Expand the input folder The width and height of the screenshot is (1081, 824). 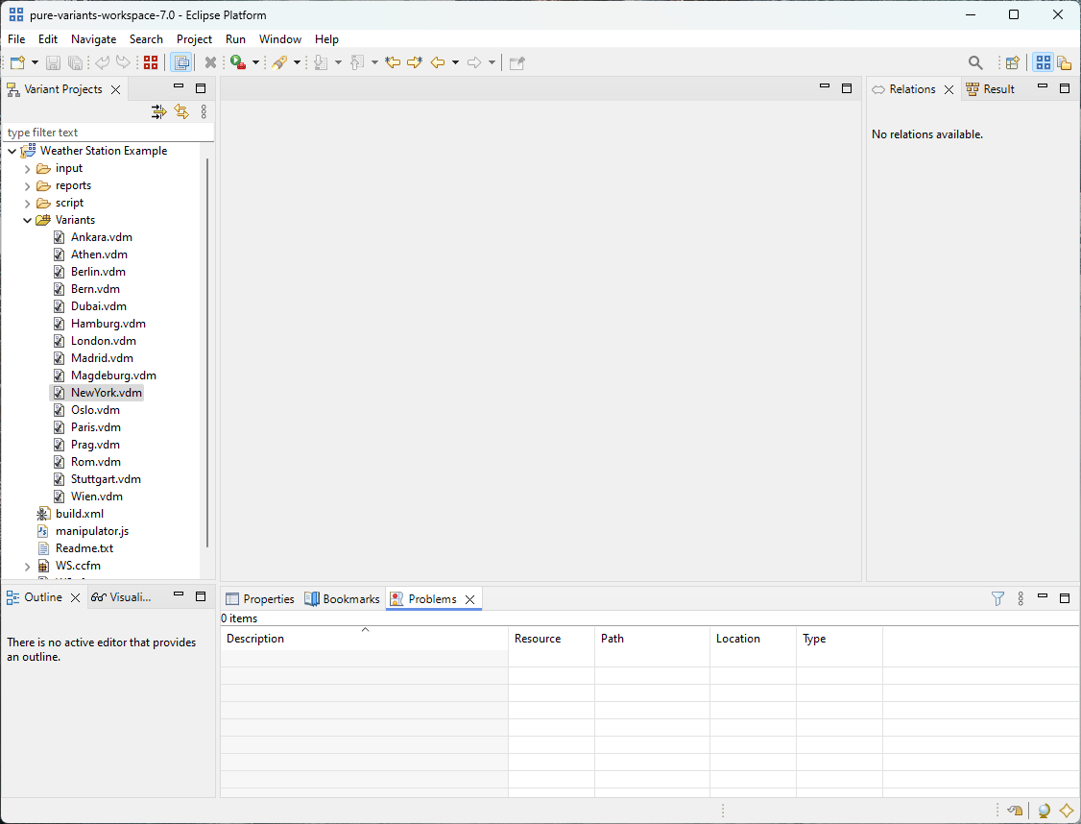(x=27, y=167)
